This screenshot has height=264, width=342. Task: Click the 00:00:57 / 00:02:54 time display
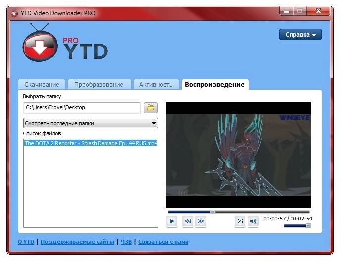(288, 219)
